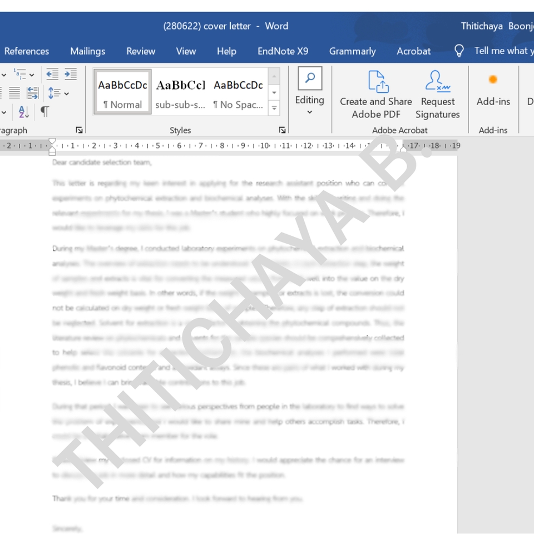
Task: Click the document title '(280622) cover letter'
Action: click(x=207, y=26)
